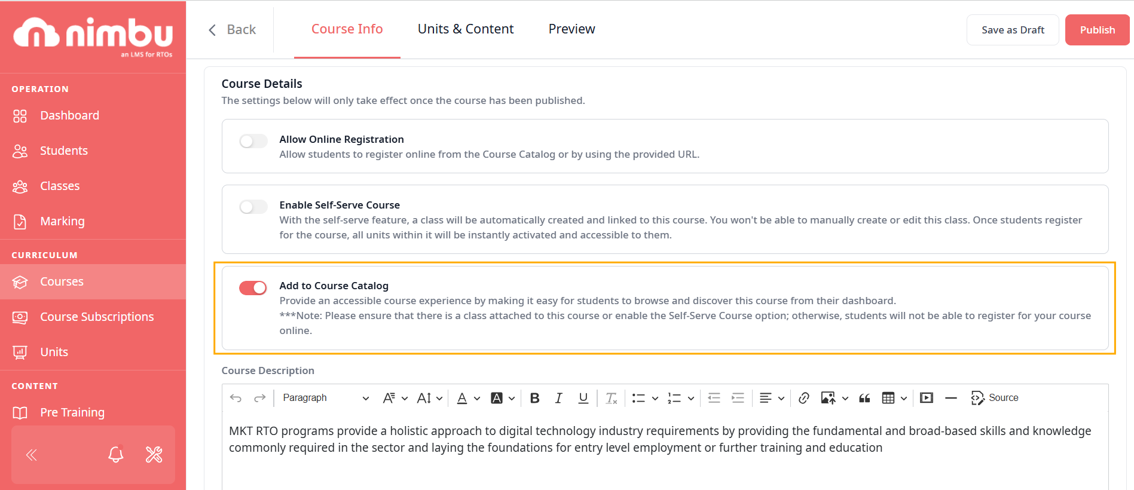Image resolution: width=1134 pixels, height=490 pixels.
Task: Open the font color dropdown
Action: (468, 398)
